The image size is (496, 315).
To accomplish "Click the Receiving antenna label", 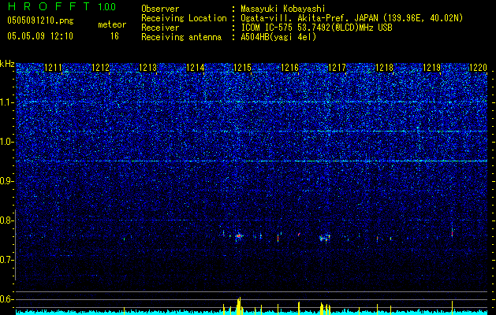I will [181, 37].
